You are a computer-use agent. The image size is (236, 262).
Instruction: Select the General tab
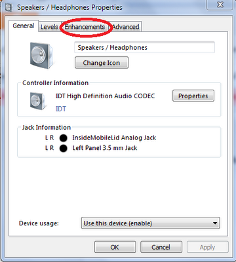click(24, 26)
